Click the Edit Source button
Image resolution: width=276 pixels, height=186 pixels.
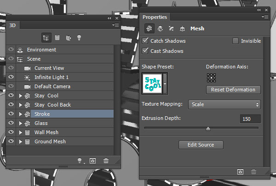pos(201,145)
